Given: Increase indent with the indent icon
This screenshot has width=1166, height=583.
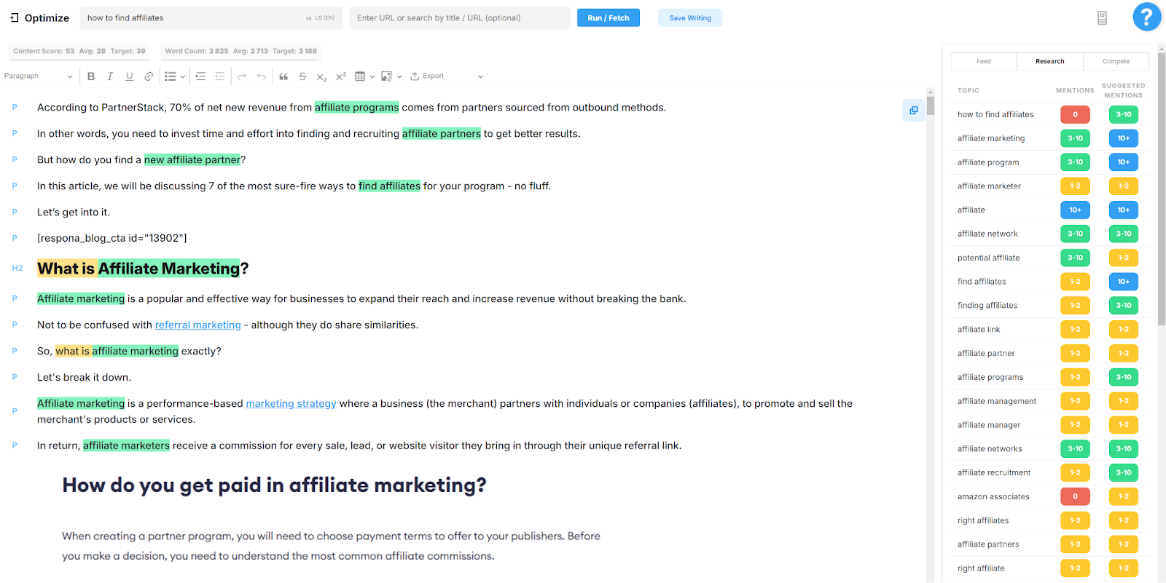Looking at the screenshot, I should [x=200, y=76].
